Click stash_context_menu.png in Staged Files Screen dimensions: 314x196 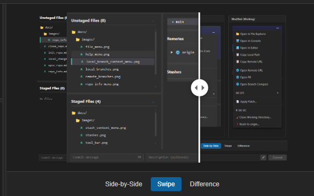106,128
